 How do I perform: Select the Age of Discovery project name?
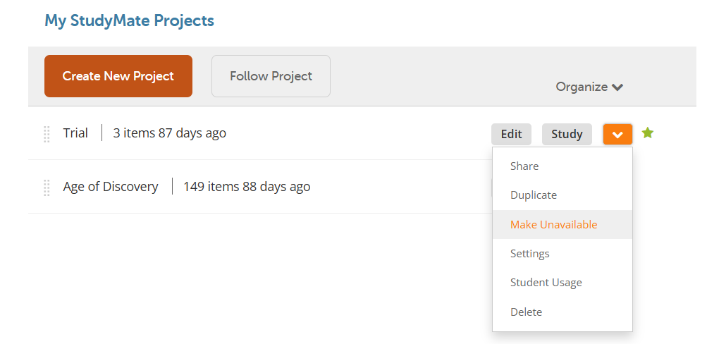pyautogui.click(x=111, y=187)
